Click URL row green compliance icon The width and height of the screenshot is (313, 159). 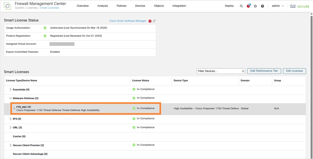(x=134, y=127)
